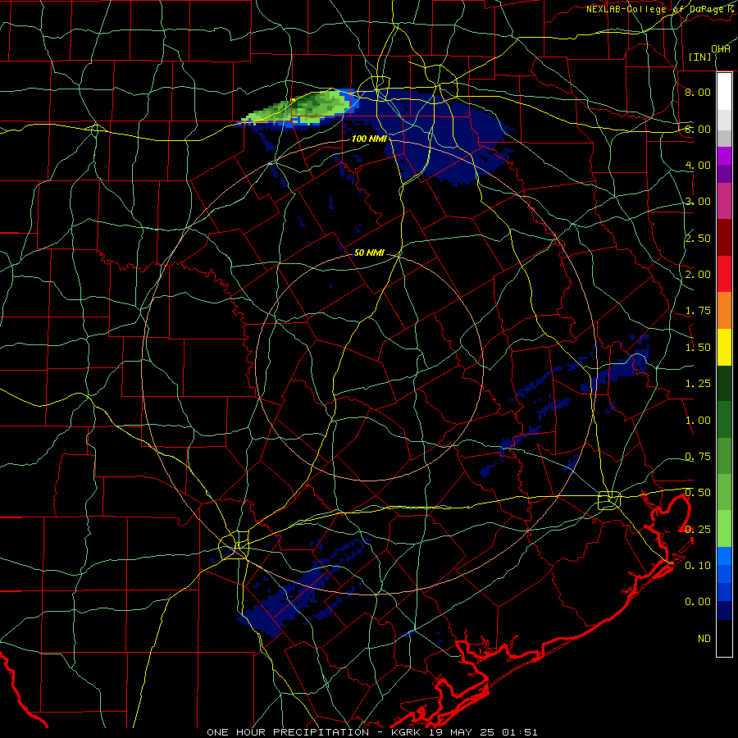The image size is (738, 738).
Task: Select the legend value 0.25
Action: (698, 530)
